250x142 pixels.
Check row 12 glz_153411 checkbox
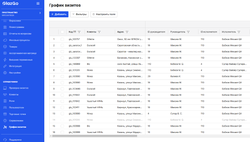point(62,107)
